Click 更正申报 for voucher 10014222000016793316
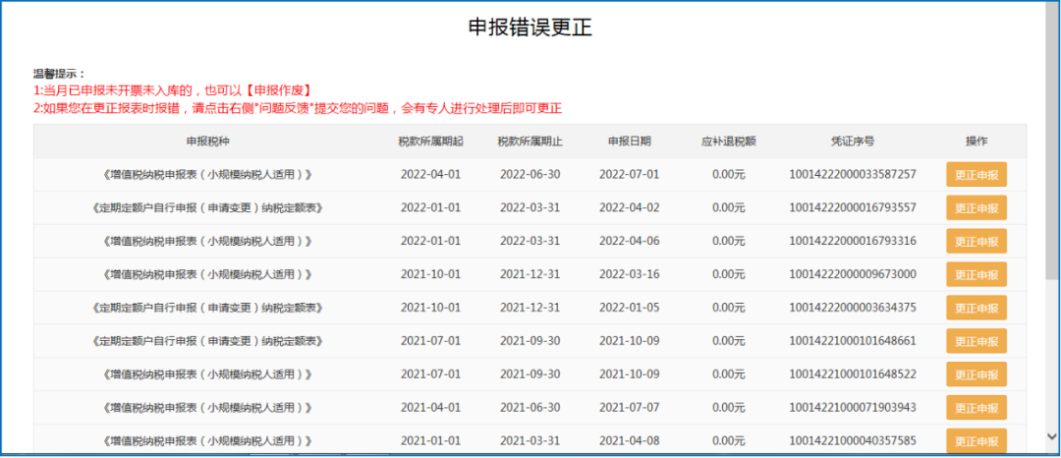This screenshot has width=1061, height=458. (976, 241)
